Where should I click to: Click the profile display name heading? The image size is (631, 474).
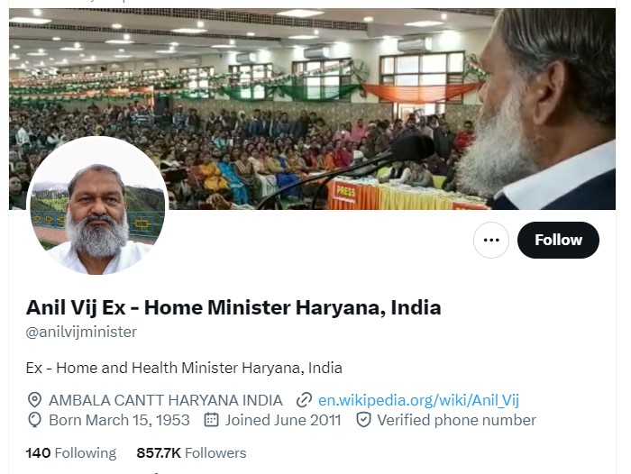tap(233, 307)
